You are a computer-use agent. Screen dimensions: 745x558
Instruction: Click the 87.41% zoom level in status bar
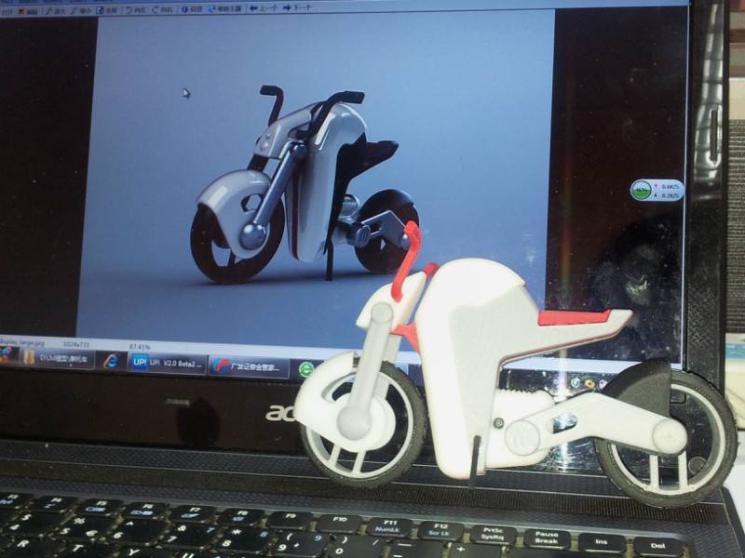[x=139, y=344]
